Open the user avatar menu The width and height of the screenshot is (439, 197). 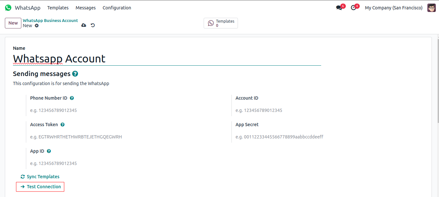[x=431, y=8]
